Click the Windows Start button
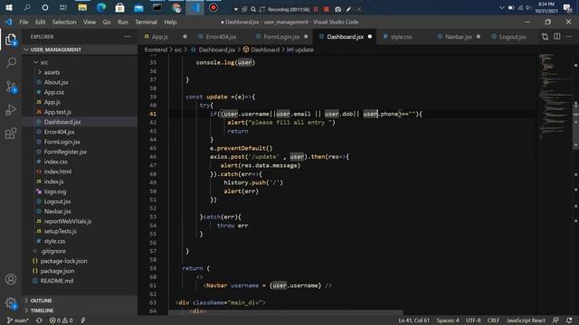This screenshot has width=579, height=325. coord(9,8)
